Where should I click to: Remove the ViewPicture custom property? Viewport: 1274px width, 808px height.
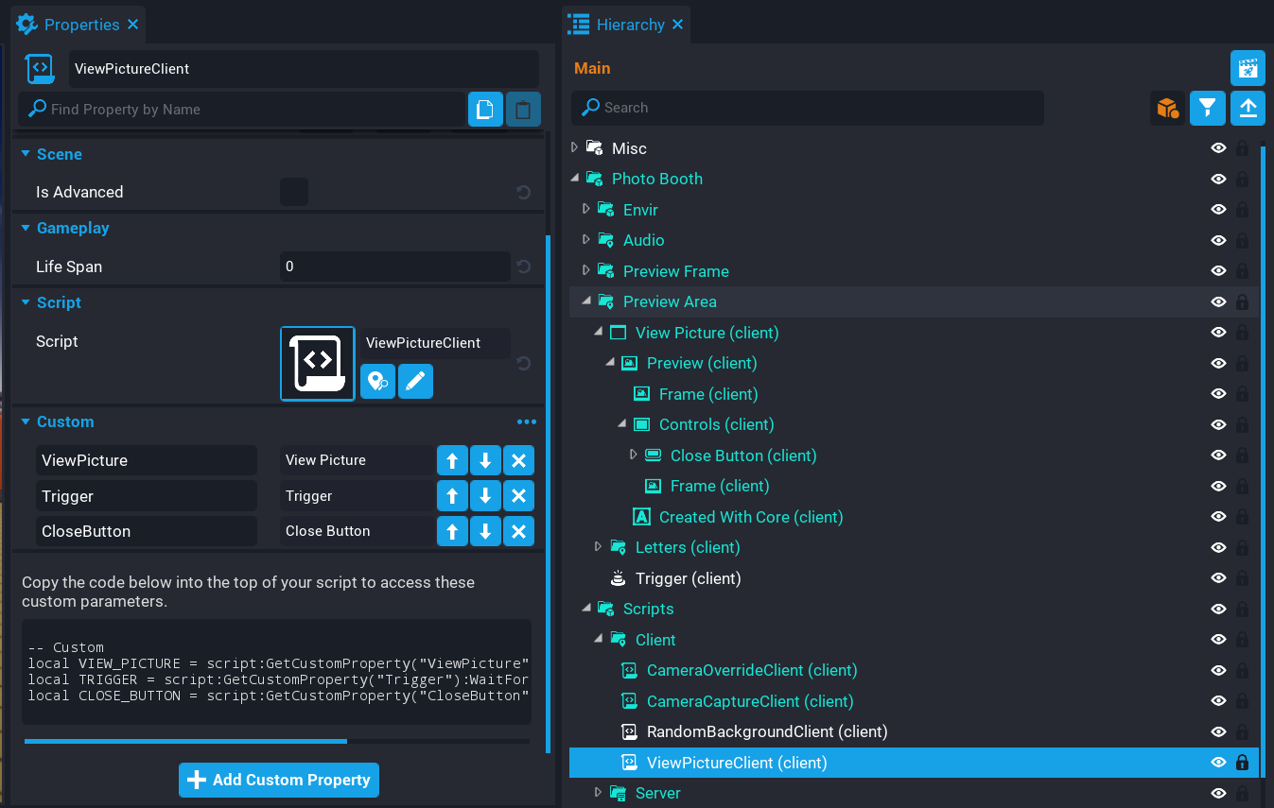pos(518,460)
